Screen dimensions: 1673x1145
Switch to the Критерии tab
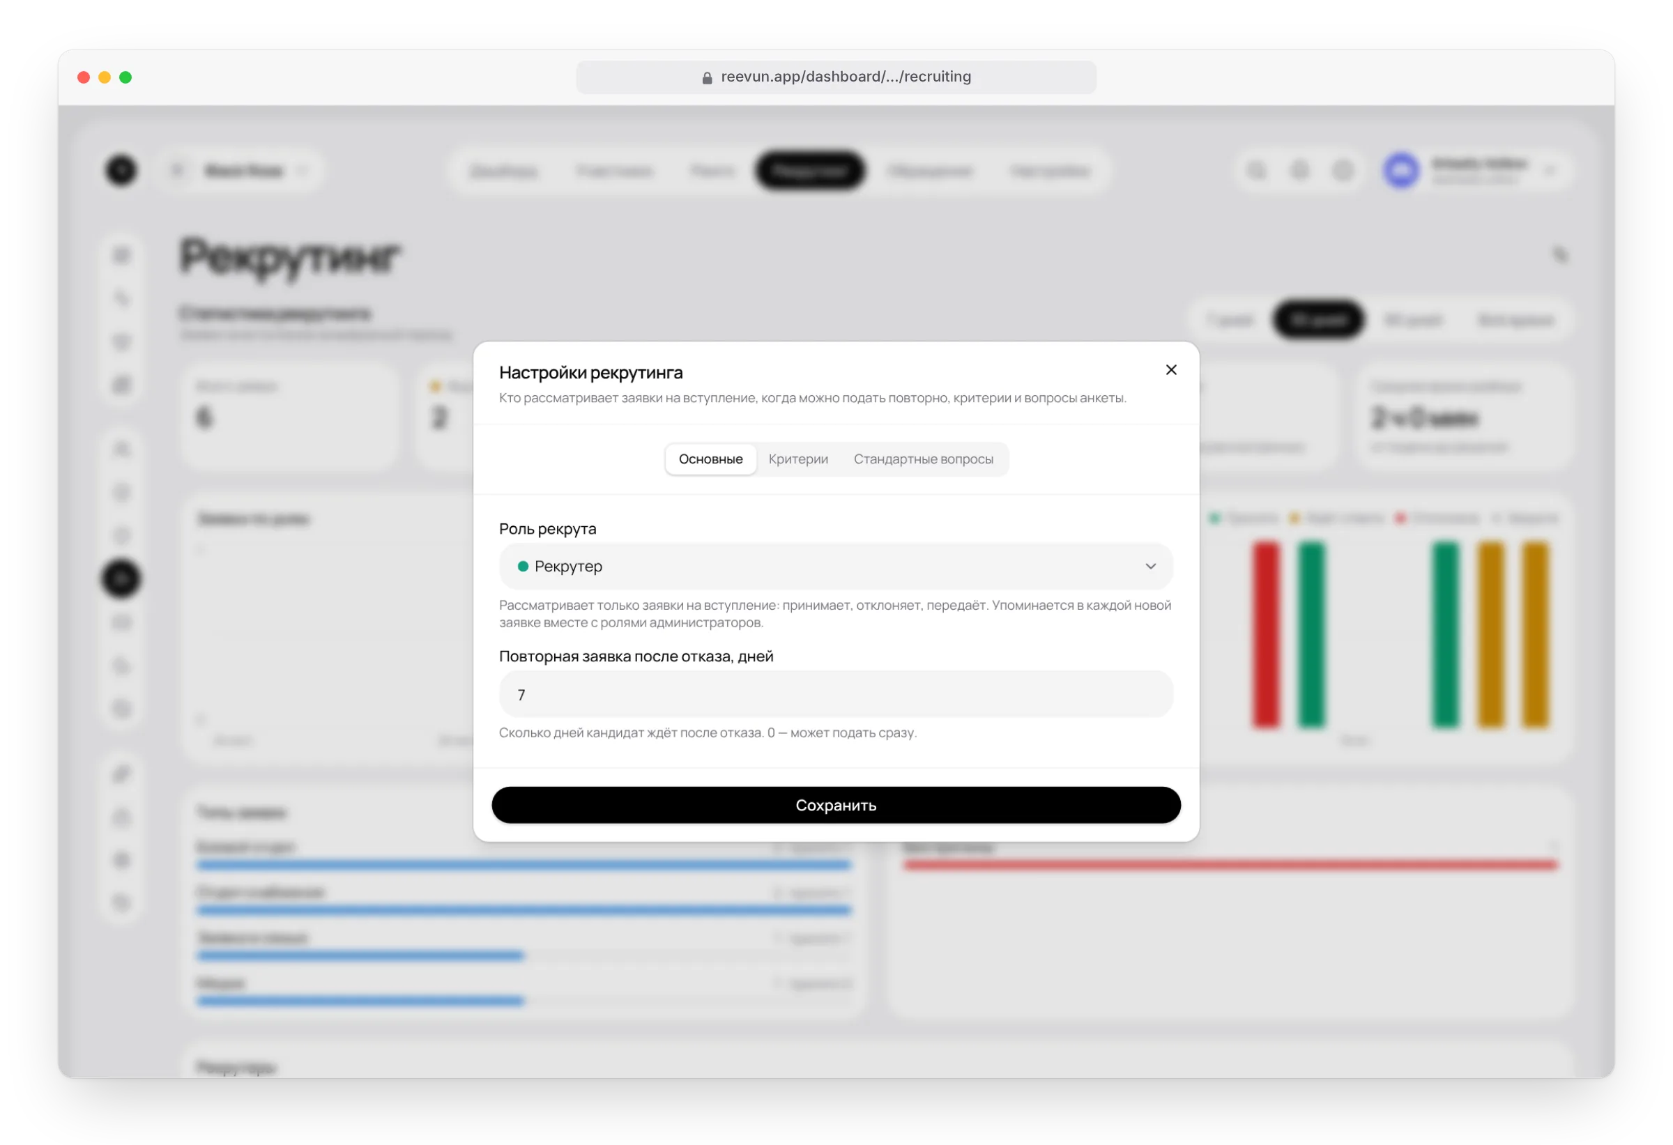(x=797, y=459)
